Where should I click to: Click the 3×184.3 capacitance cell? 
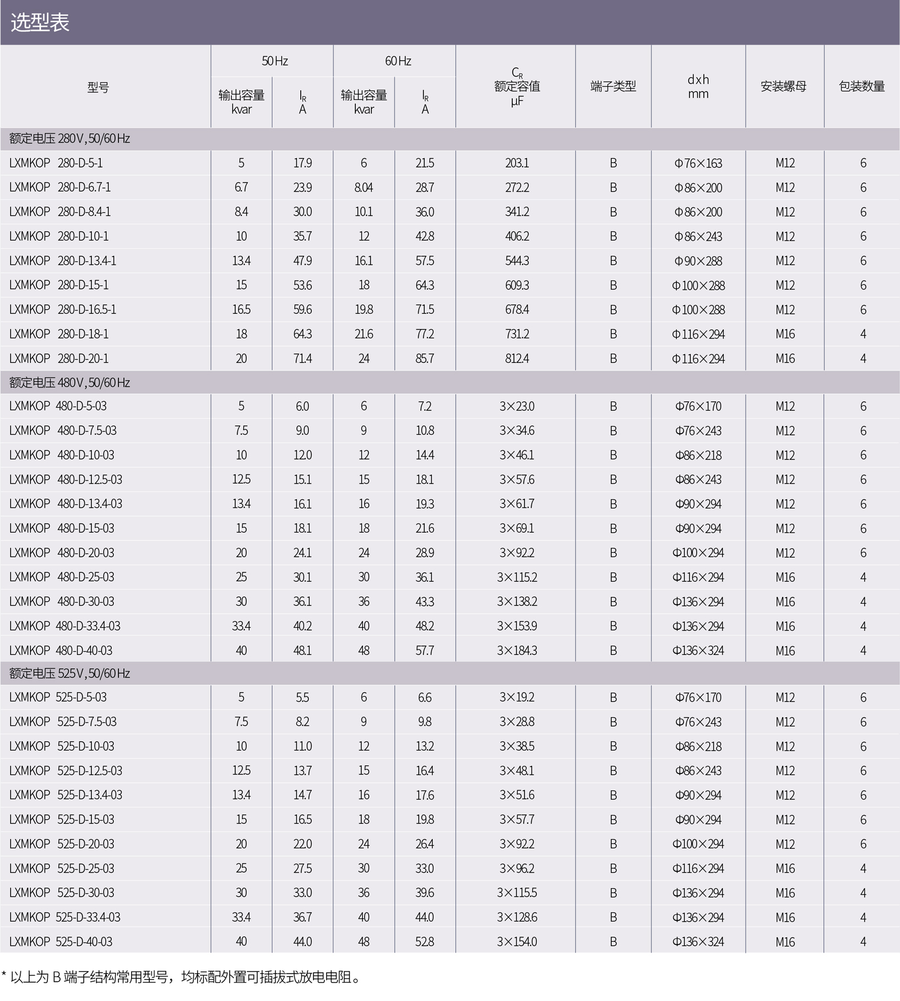point(517,651)
